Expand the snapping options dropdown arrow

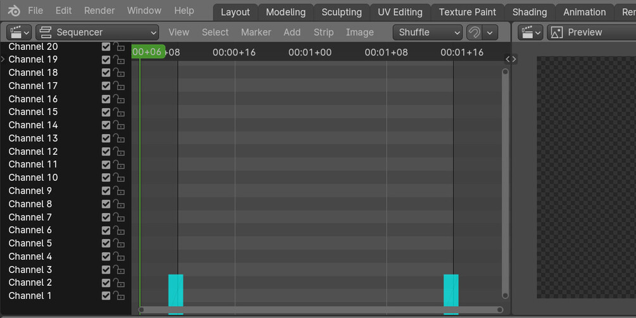click(x=490, y=32)
